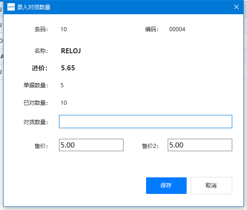Click the 进价 value 5.65
Image resolution: width=247 pixels, height=210 pixels.
(68, 68)
